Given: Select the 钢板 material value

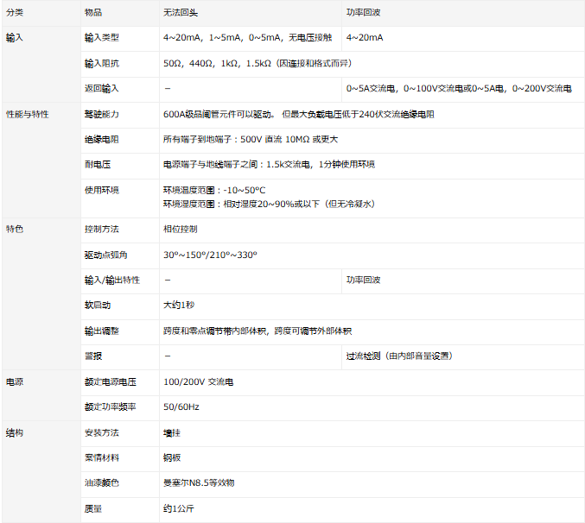Looking at the screenshot, I should tap(172, 457).
